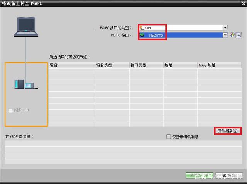Click the PLC and HMI devices icon
Viewport: 247px width, 184px height.
pos(26,84)
